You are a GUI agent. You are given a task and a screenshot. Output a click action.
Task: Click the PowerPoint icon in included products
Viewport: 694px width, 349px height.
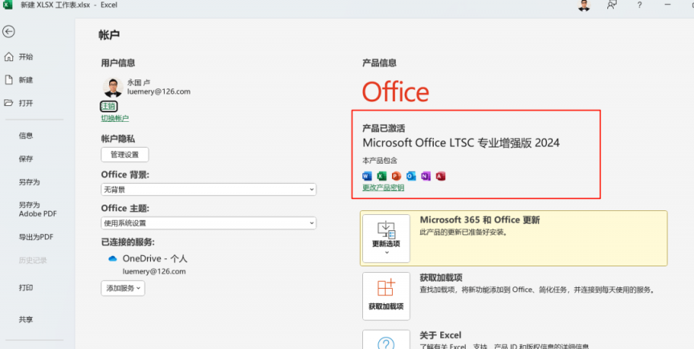pos(397,176)
